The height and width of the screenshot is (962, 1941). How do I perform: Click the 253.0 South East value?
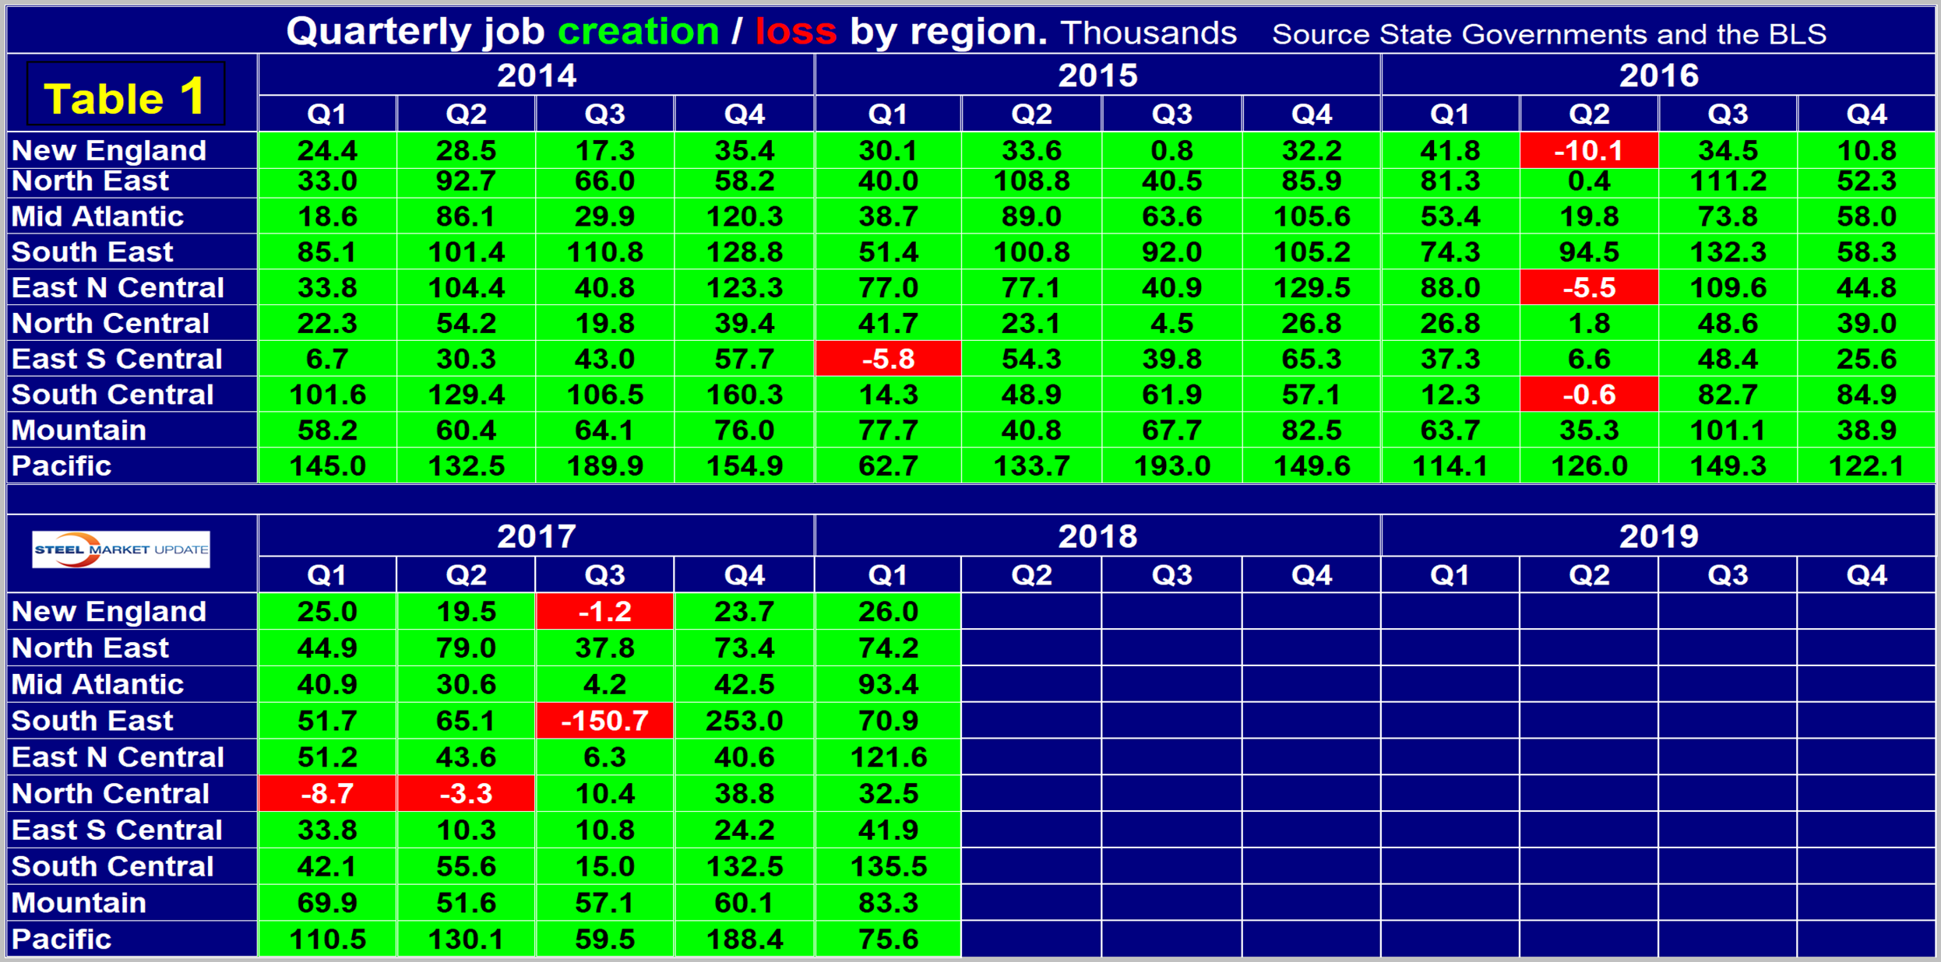click(x=744, y=721)
